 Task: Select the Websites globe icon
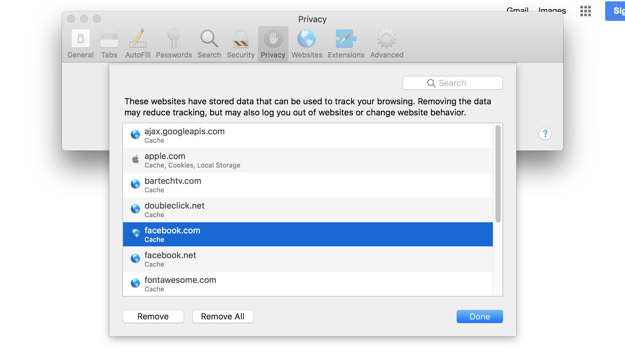tap(306, 43)
